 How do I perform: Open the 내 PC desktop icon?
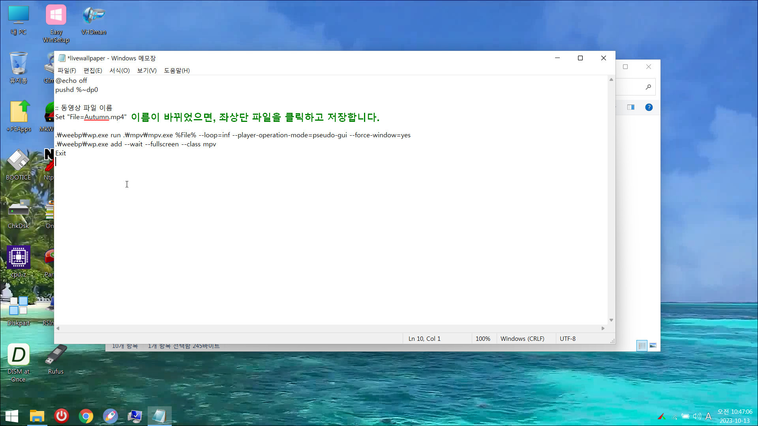[x=19, y=21]
